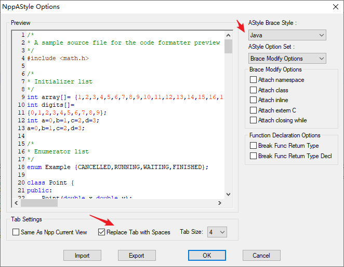Click the preview horizontal scrollbar thumb
Image resolution: width=344 pixels, height=267 pixels.
coord(39,203)
